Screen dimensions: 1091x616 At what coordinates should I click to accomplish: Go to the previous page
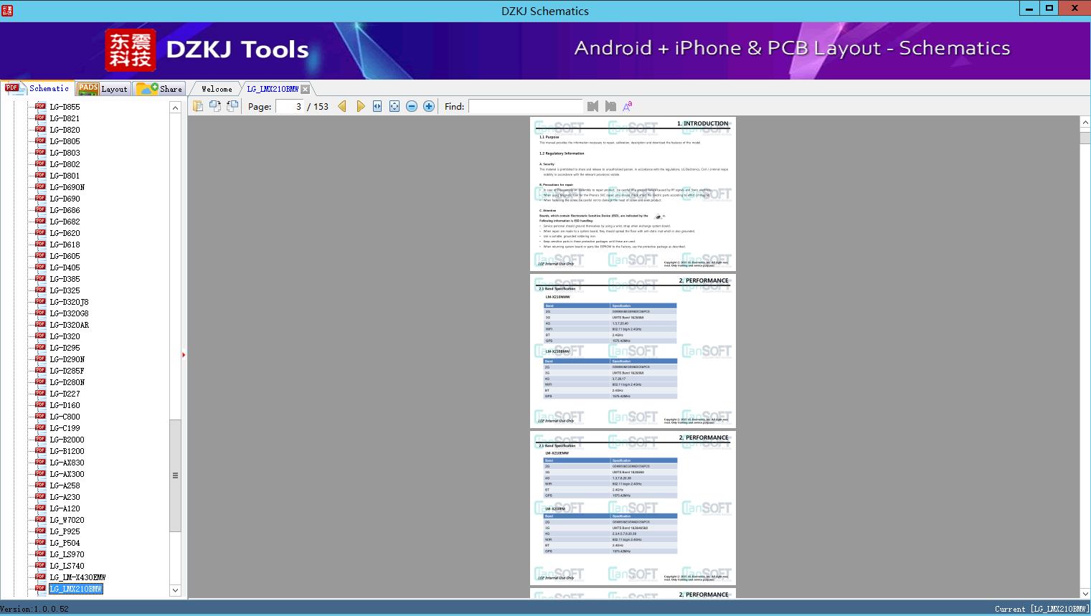click(342, 106)
